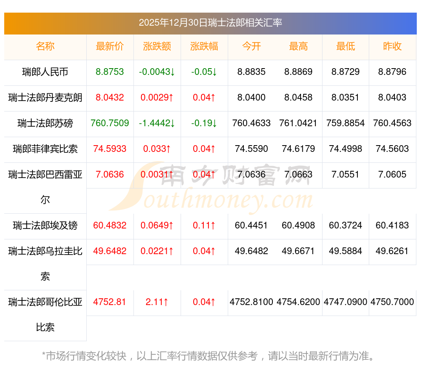Screen dimensions: 421x369
Task: Click the latest price 8.8753 in green
Action: (110, 72)
